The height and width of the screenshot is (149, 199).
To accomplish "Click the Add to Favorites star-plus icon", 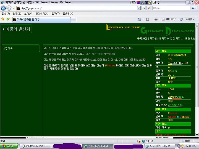I will 8,19.
